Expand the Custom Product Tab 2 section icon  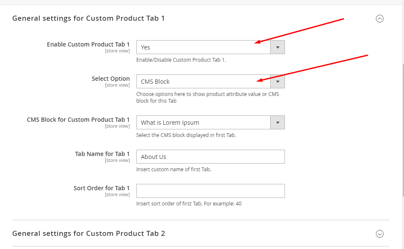380,234
